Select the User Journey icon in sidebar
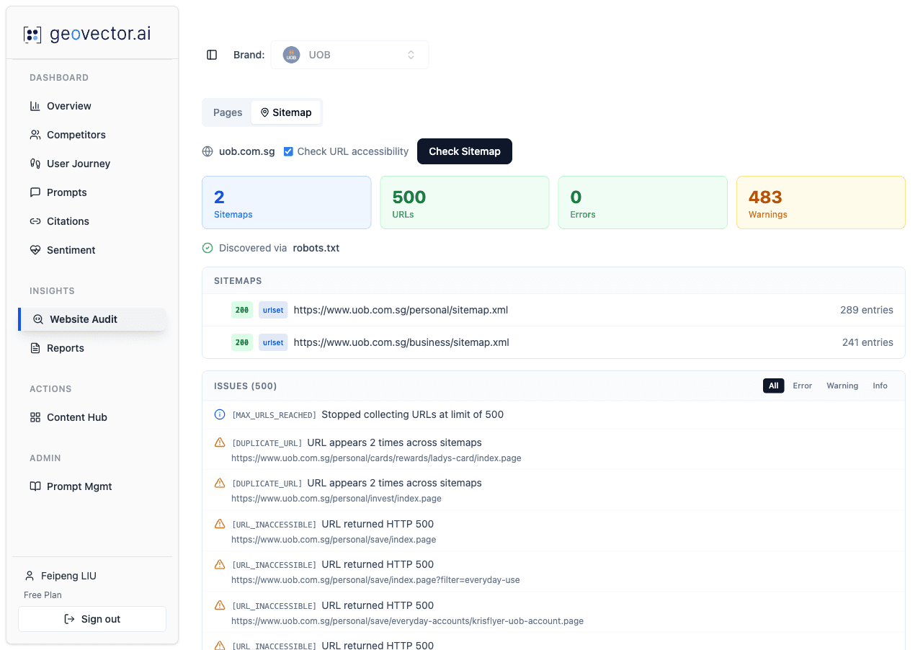 (35, 164)
